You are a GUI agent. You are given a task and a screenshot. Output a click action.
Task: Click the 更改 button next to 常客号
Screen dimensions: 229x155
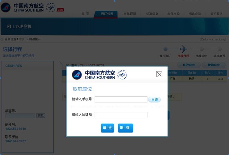pos(41,116)
